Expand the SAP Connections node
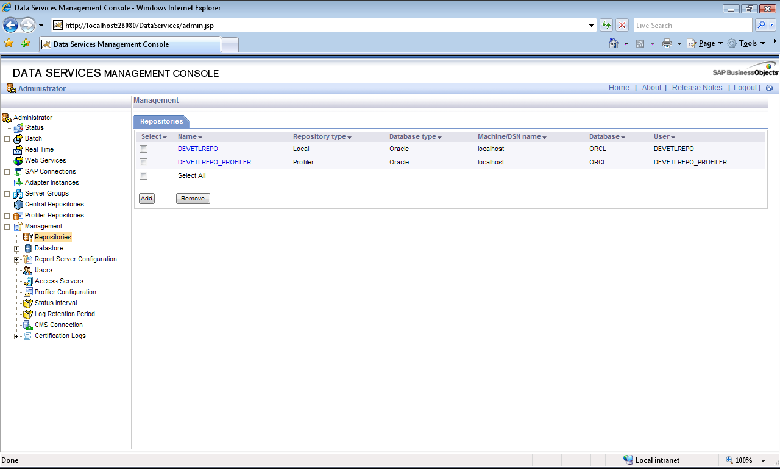 7,172
